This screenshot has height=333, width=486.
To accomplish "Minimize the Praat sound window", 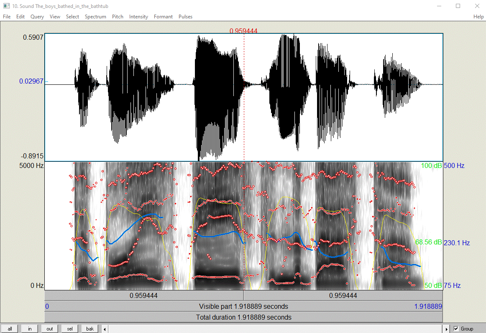I will point(439,6).
